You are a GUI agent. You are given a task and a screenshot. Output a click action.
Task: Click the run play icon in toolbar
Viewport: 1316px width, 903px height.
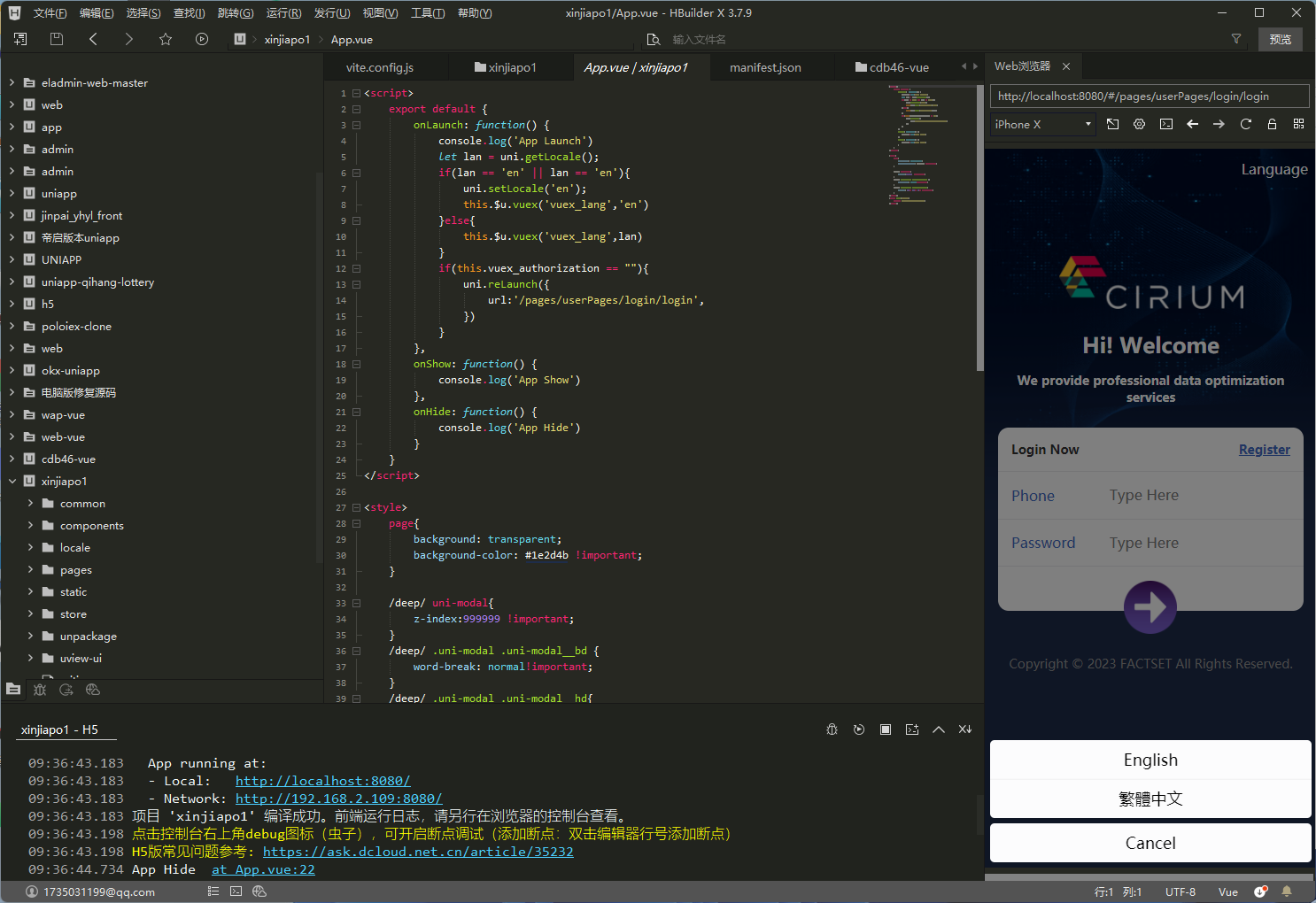pyautogui.click(x=202, y=39)
